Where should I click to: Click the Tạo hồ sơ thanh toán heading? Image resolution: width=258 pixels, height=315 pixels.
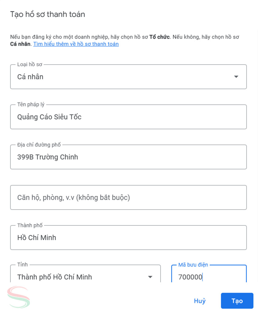click(x=48, y=14)
